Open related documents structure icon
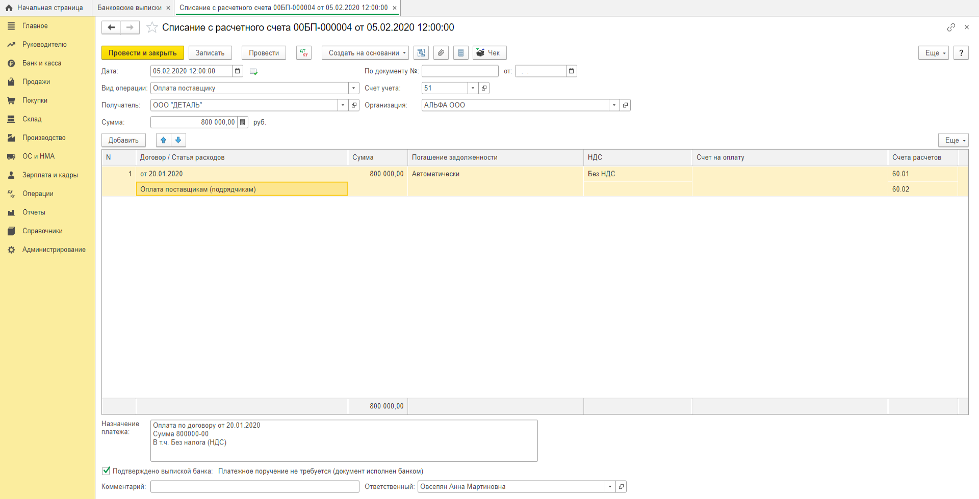Image resolution: width=979 pixels, height=499 pixels. pyautogui.click(x=421, y=53)
